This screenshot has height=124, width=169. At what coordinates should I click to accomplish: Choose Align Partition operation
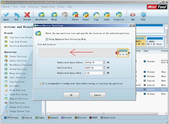click(15, 90)
